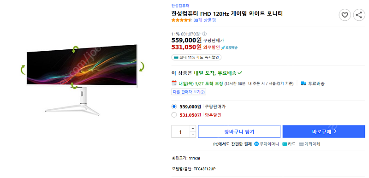
Task: Open the 88개 상품평 reviews link
Action: 204,20
